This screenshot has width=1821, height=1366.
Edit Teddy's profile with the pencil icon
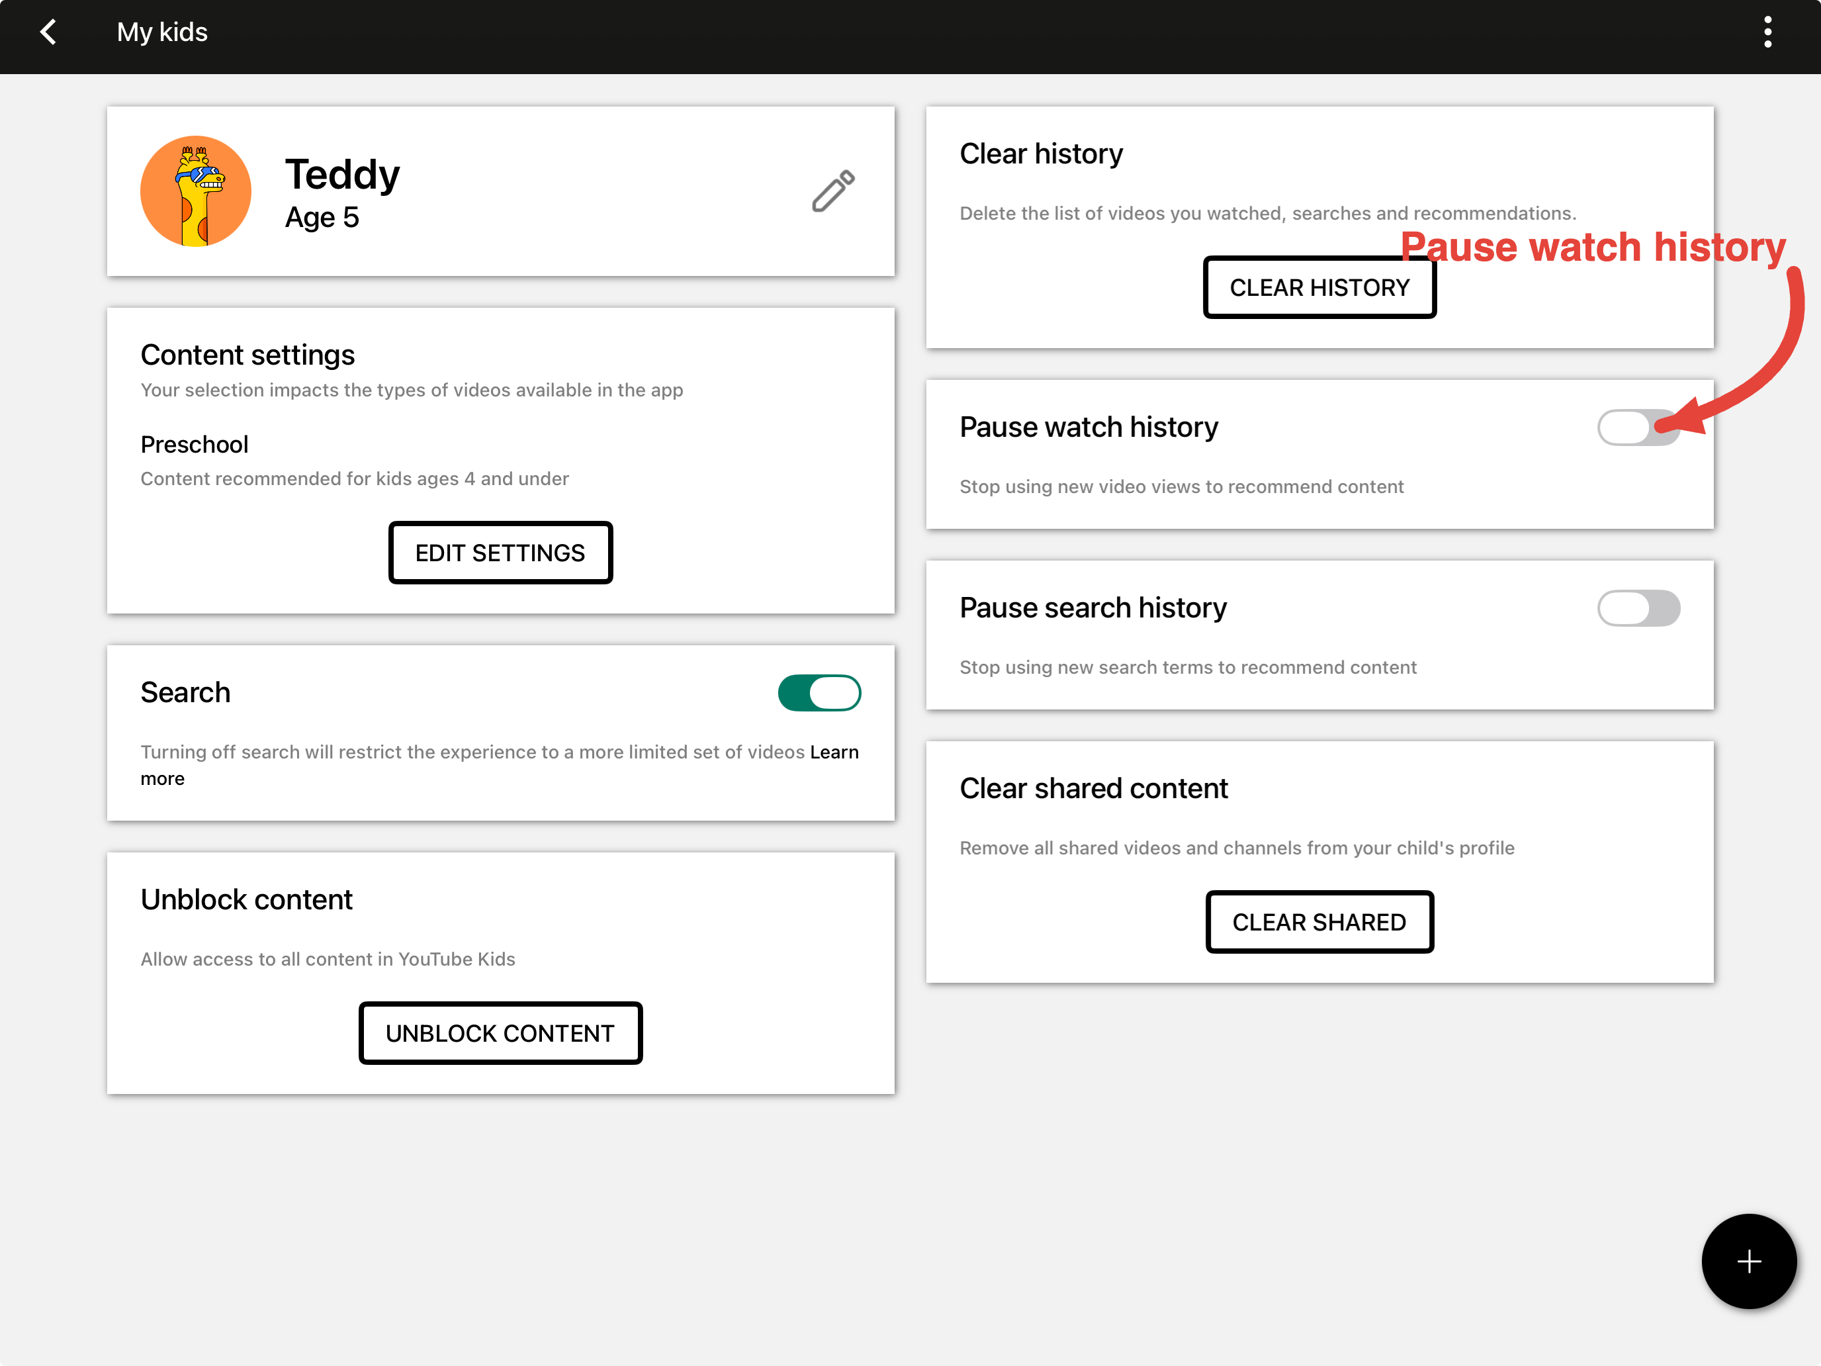(832, 190)
